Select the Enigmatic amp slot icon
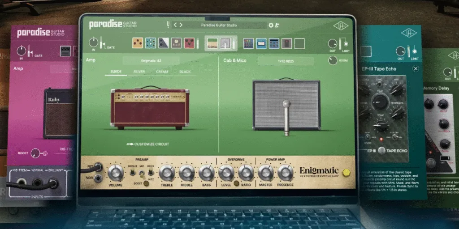Viewport: 459px width, 229px height. [x=212, y=43]
